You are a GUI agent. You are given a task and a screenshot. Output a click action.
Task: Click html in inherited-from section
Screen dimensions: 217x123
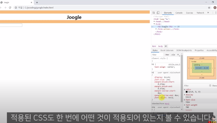point(167,104)
